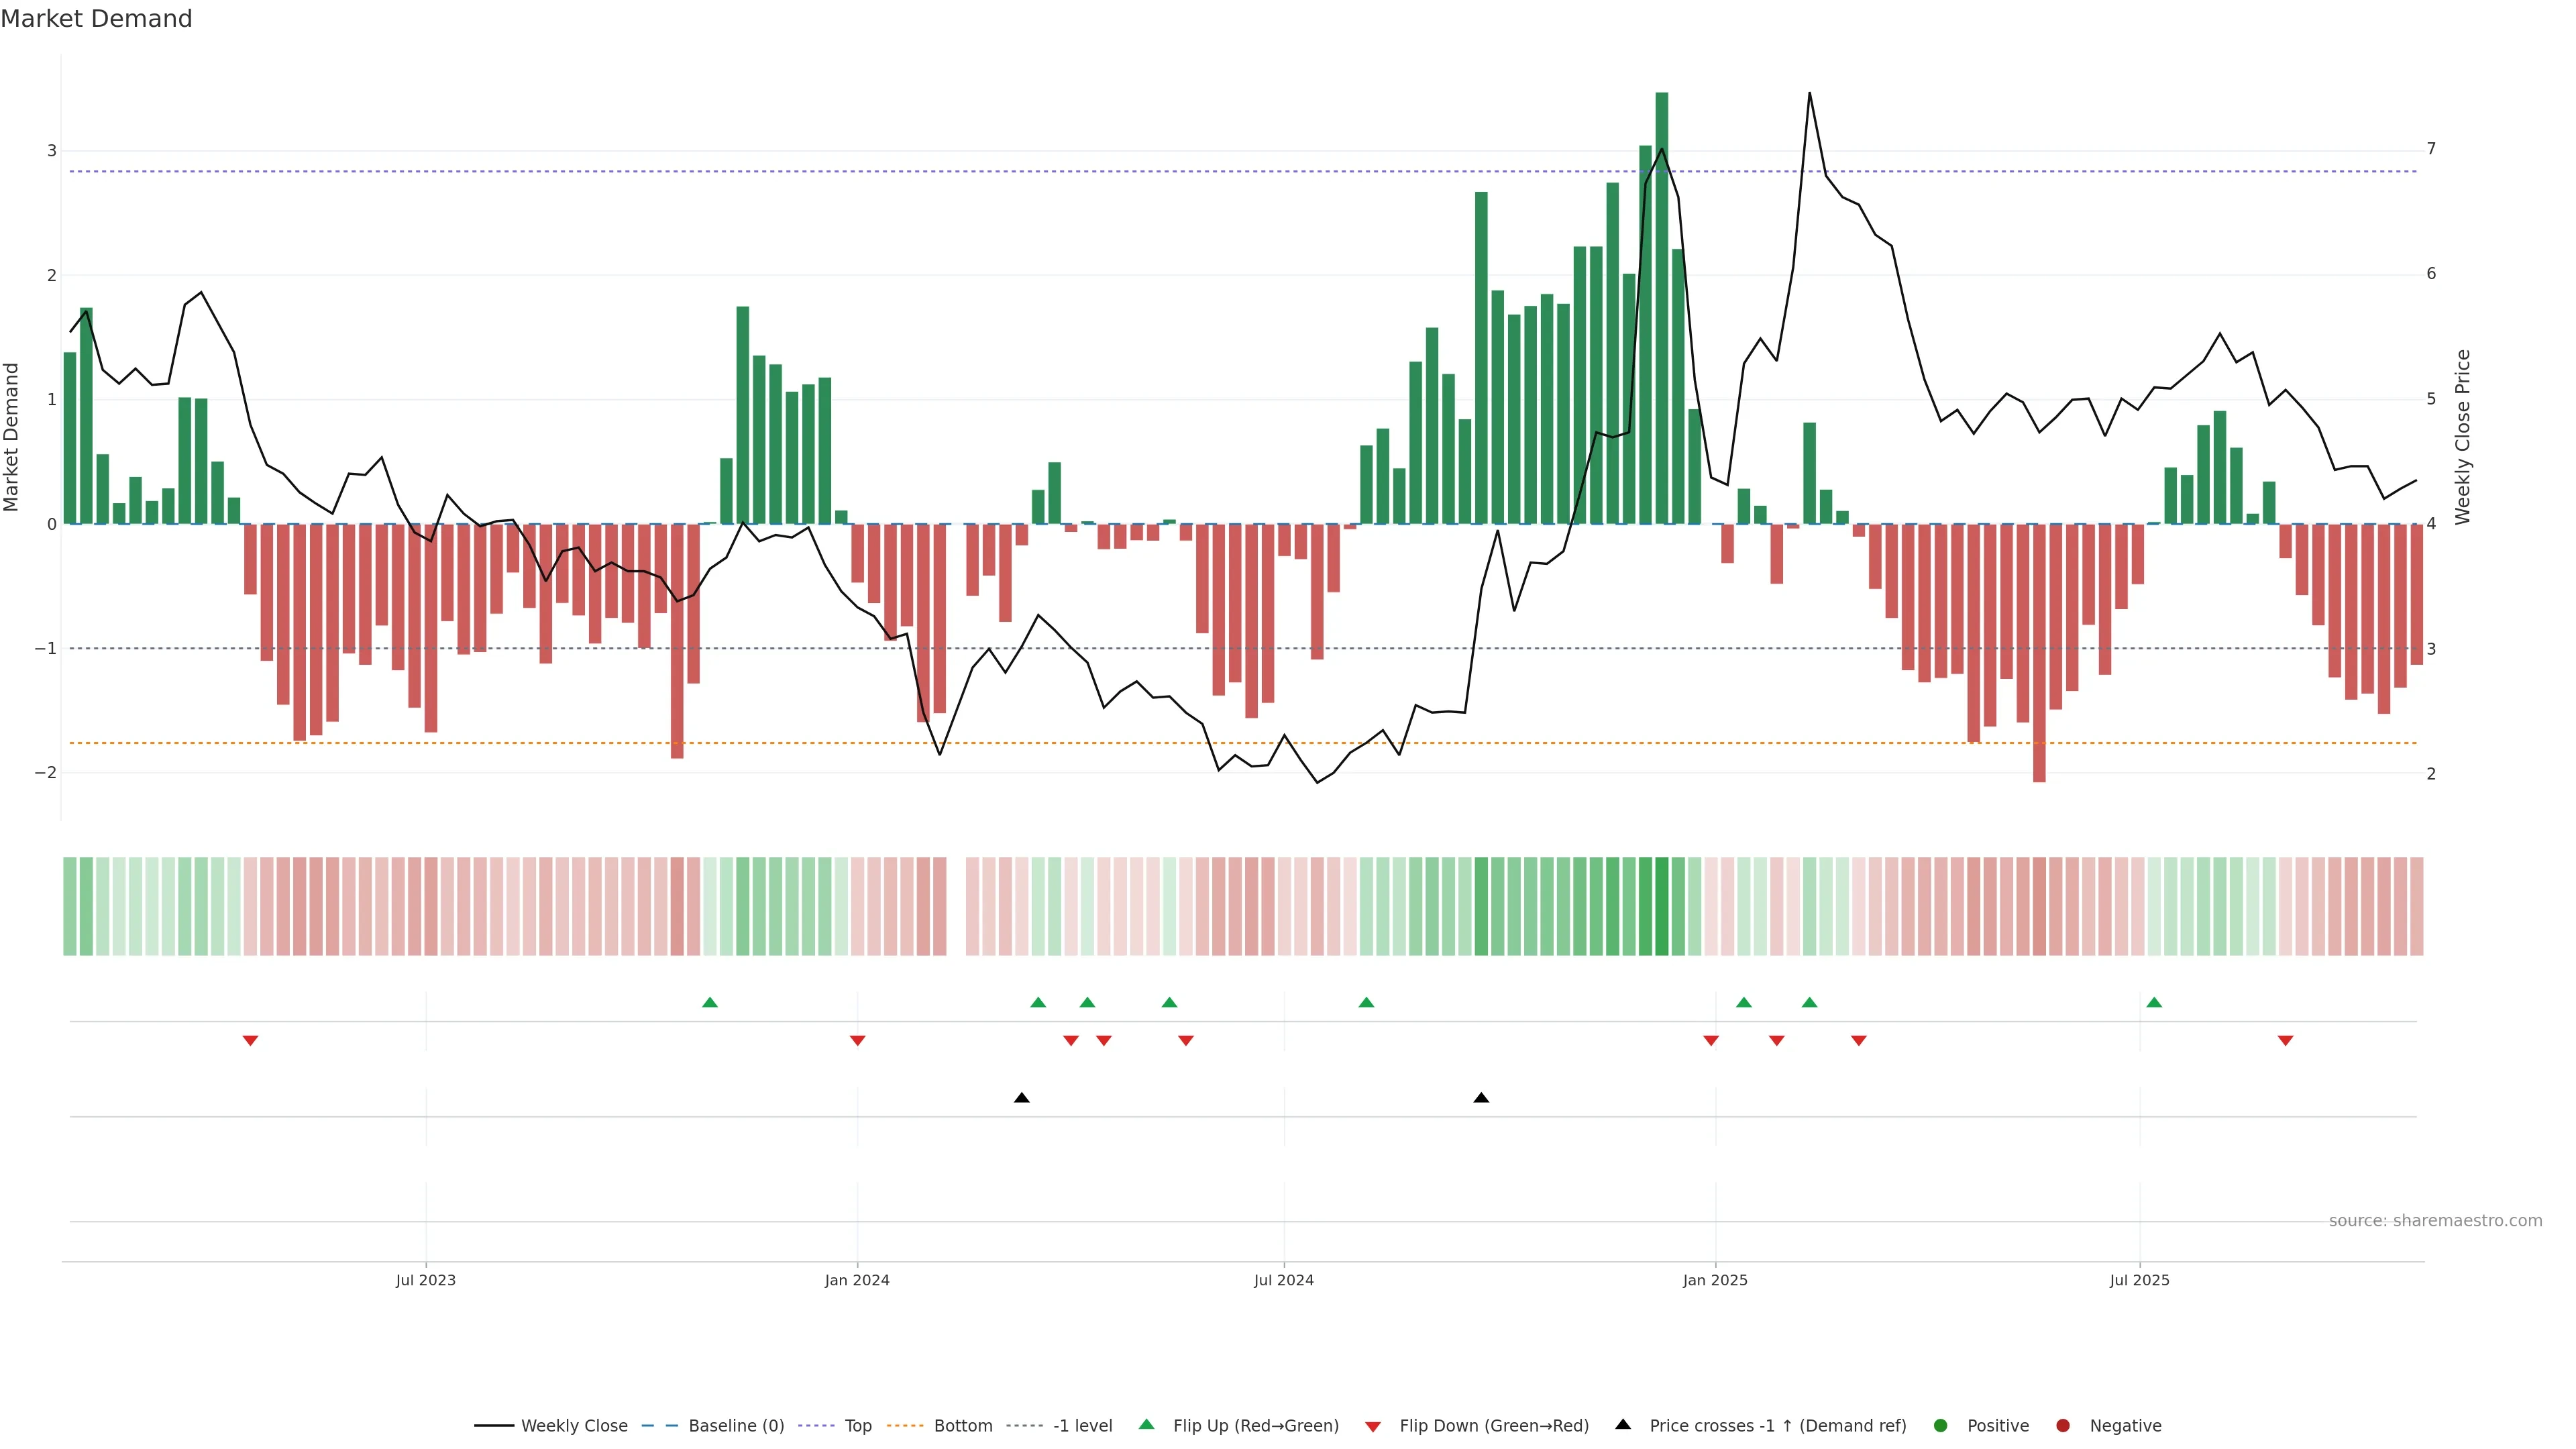Click the Jan 2025 x-axis label

pos(1715,1280)
